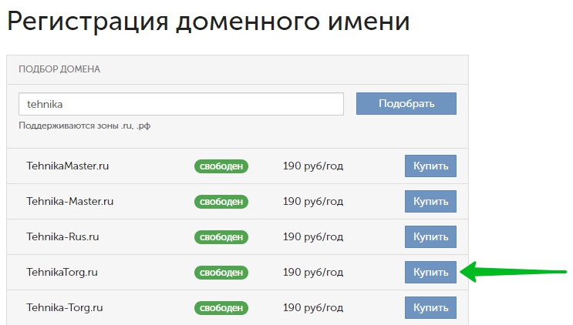Click the свободен badge for TehnikaTorg.ru

coord(221,272)
